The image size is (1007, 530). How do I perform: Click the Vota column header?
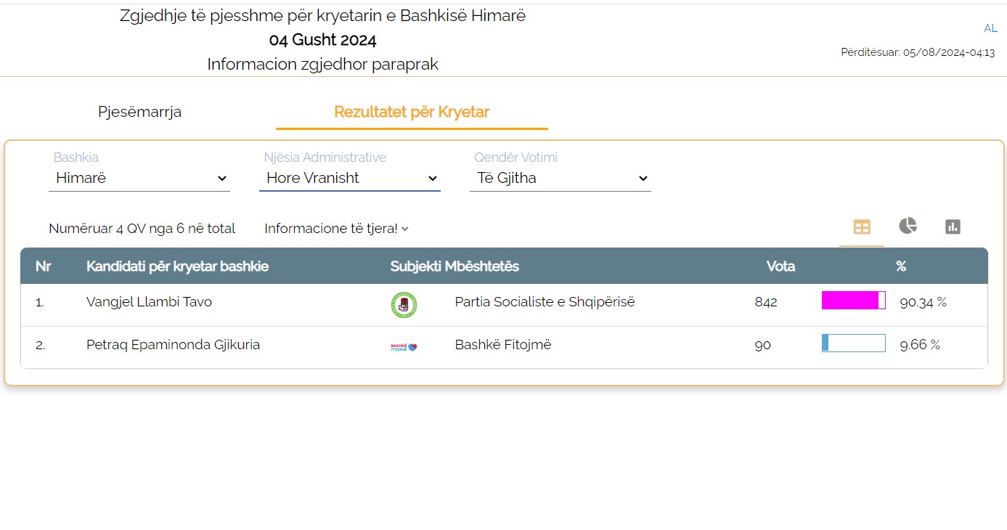point(780,266)
